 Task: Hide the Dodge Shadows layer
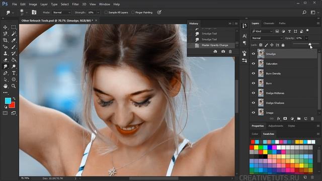pos(254,103)
